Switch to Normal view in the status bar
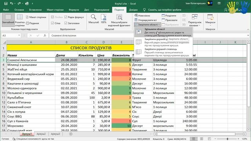The width and height of the screenshot is (251, 141). [193, 139]
